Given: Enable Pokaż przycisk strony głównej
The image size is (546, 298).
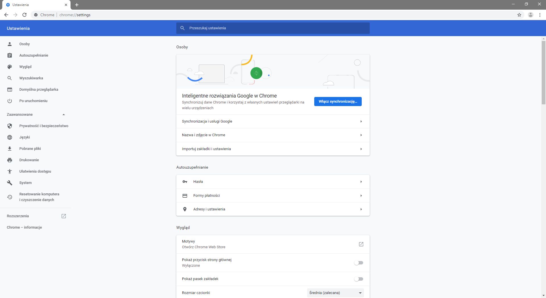Looking at the screenshot, I should click(359, 262).
